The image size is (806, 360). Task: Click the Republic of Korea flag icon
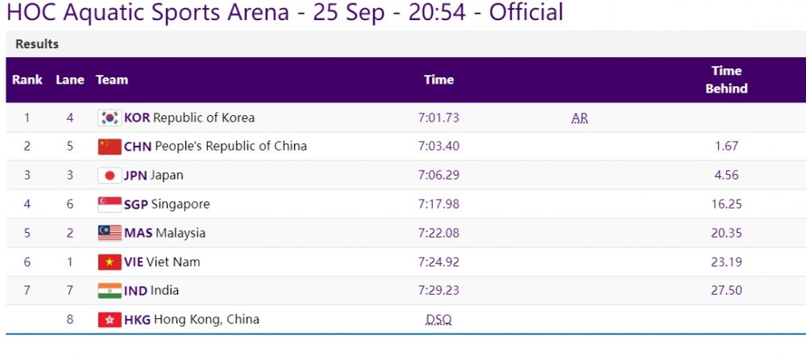coord(110,118)
